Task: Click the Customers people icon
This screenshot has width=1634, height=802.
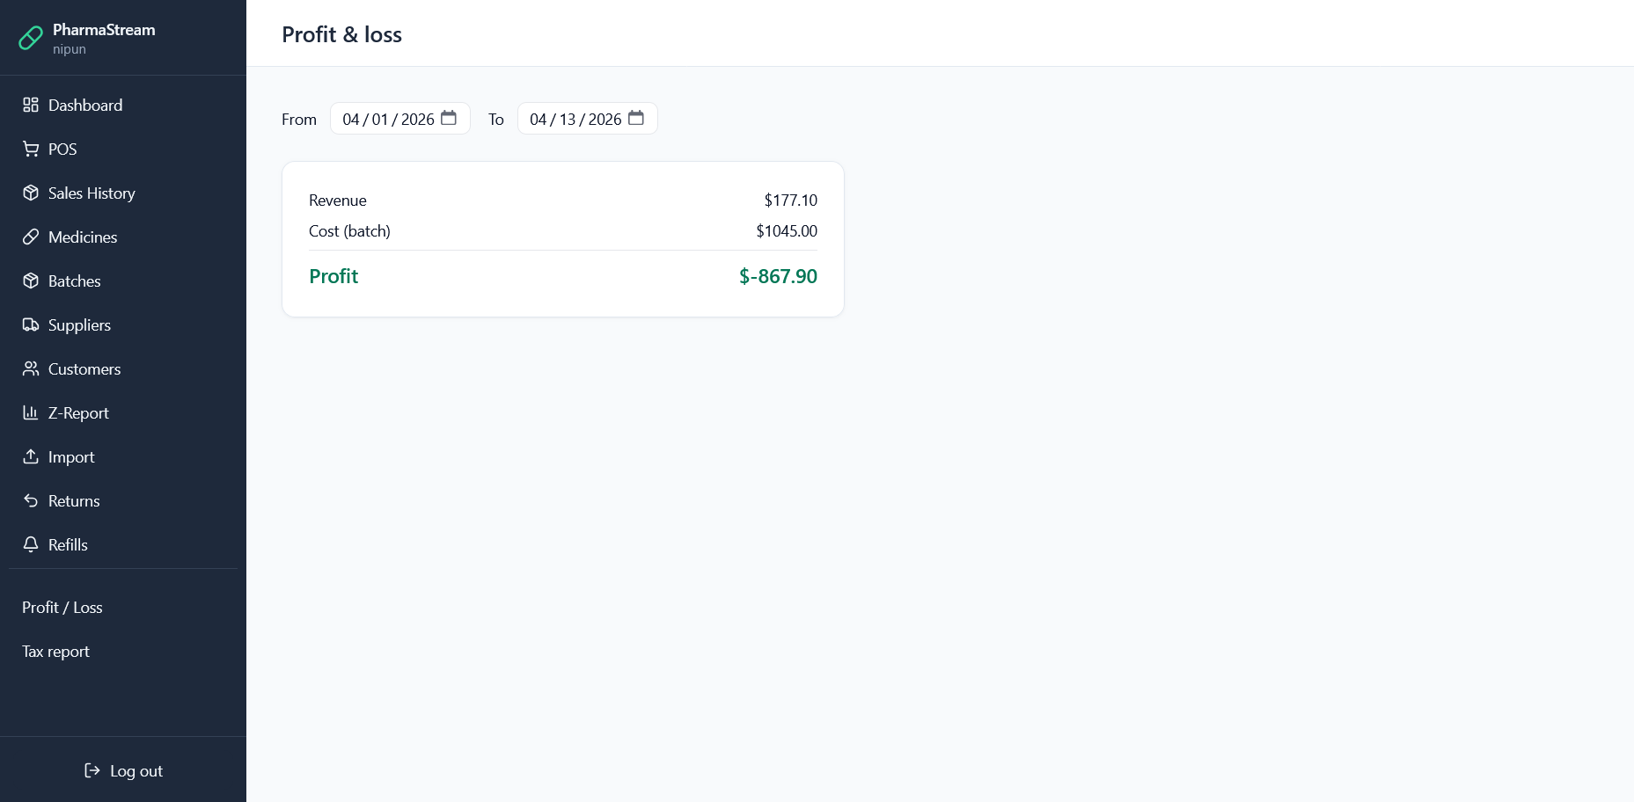Action: pos(31,369)
